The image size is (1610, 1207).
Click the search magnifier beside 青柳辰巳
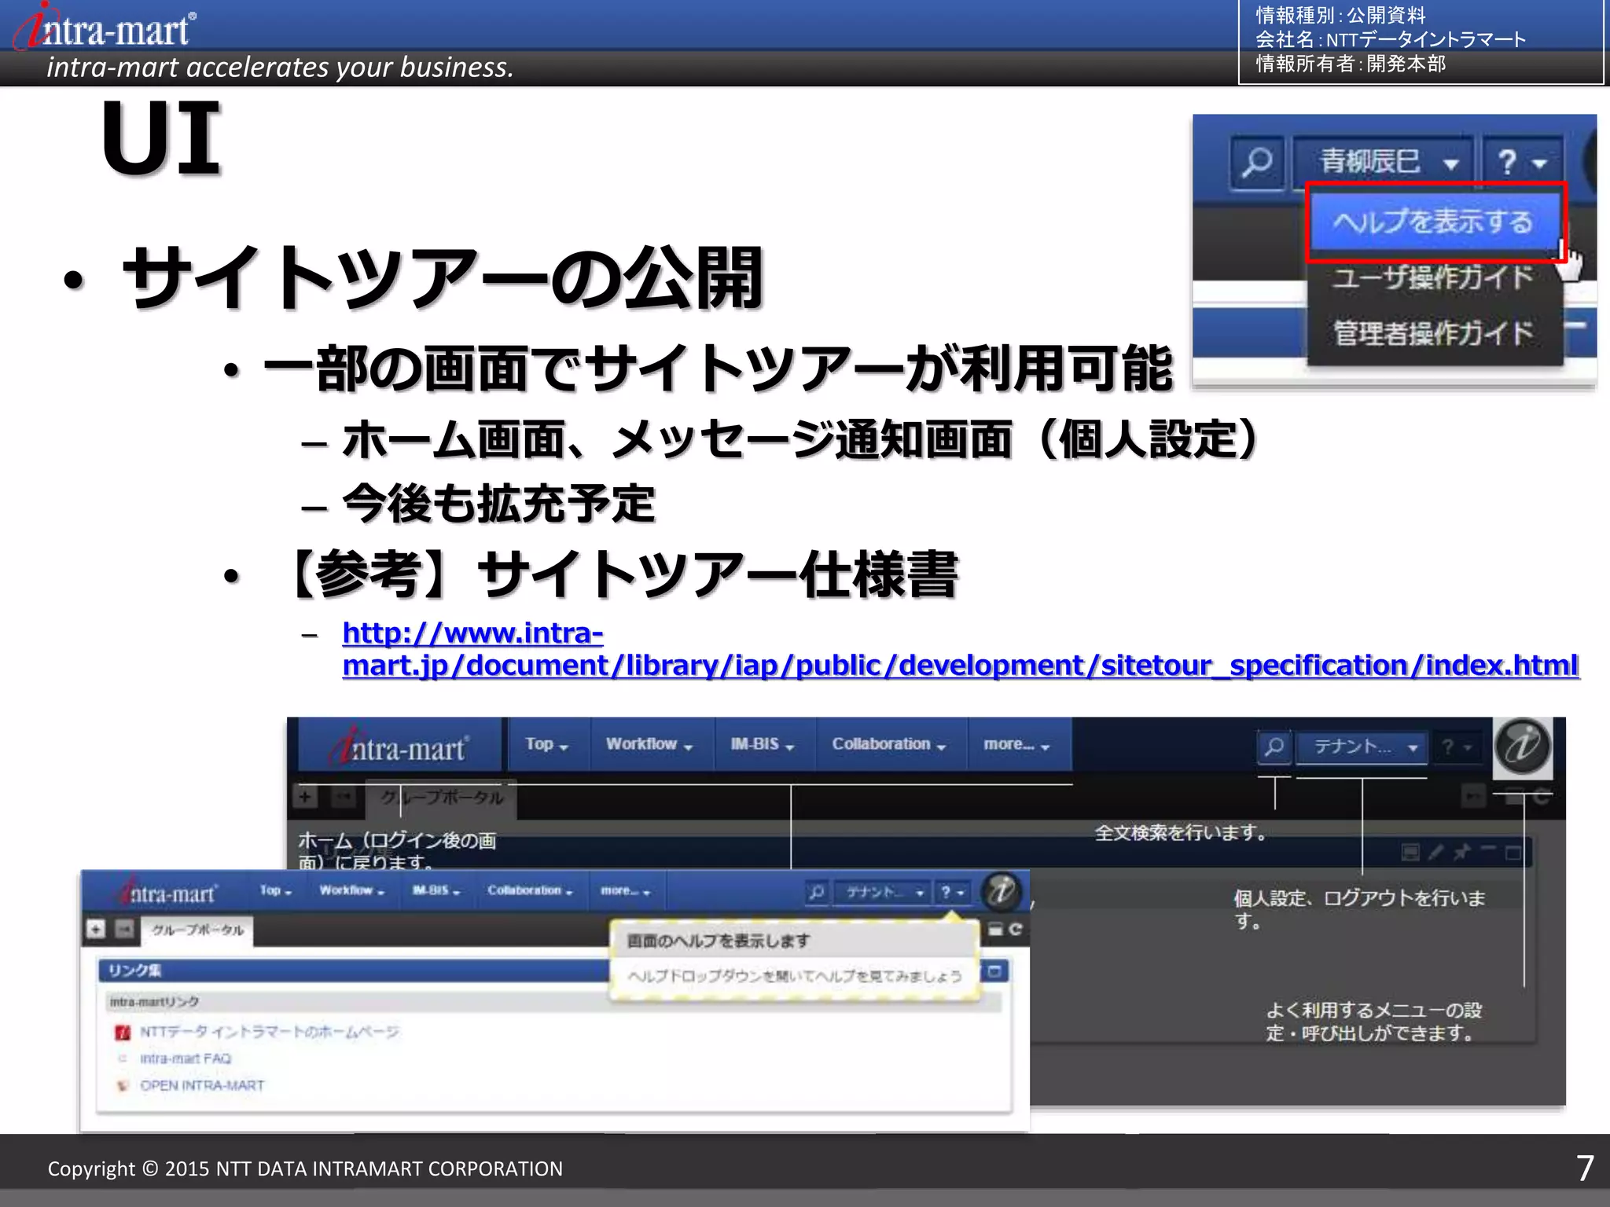(x=1258, y=163)
